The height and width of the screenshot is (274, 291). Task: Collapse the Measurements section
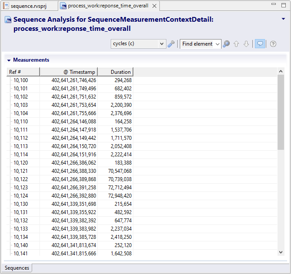pos(9,60)
